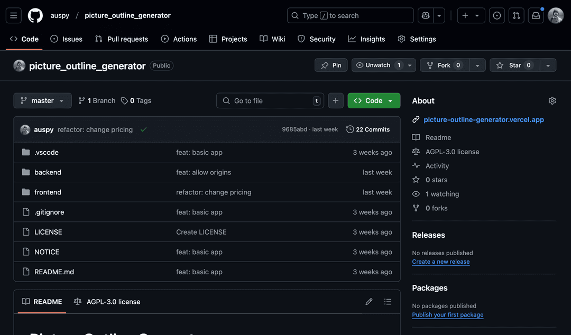Click the Unwatch button
Image resolution: width=571 pixels, height=335 pixels.
377,65
